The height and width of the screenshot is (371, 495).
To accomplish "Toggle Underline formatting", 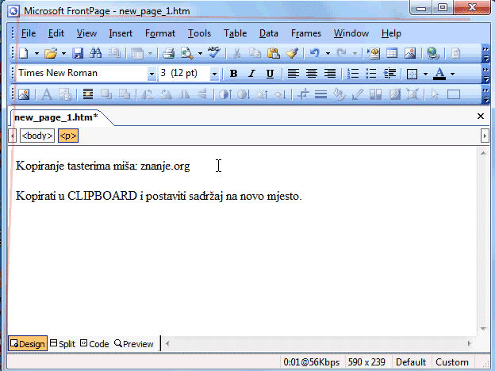I will (270, 74).
